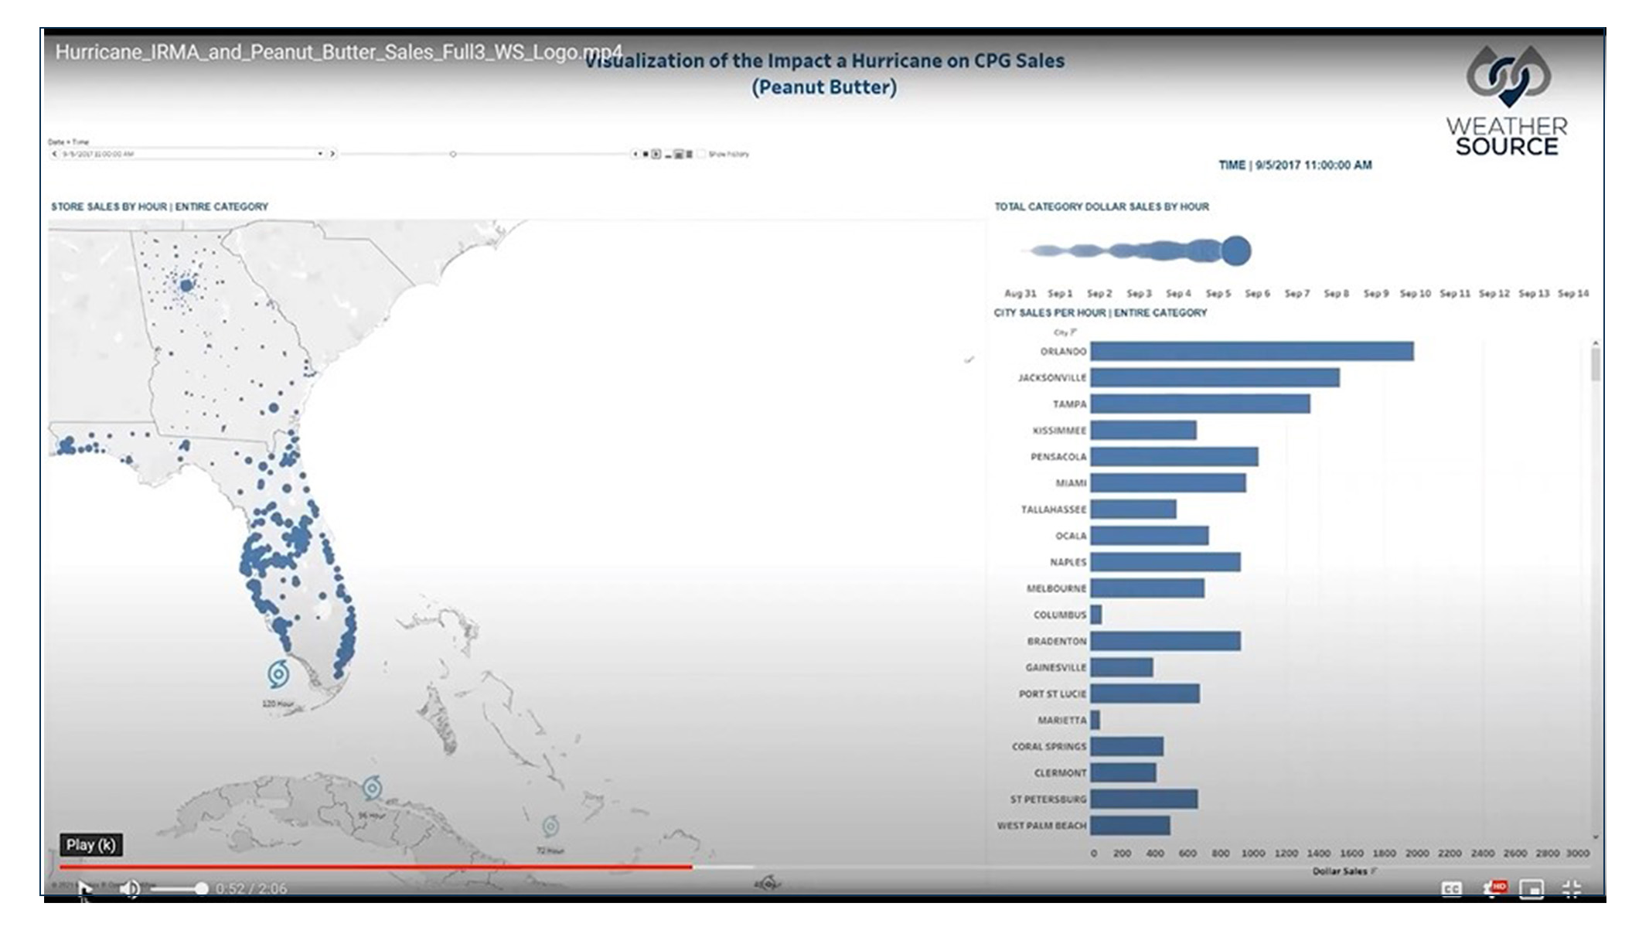
Task: Select the TAMPA sales bar
Action: click(1200, 404)
